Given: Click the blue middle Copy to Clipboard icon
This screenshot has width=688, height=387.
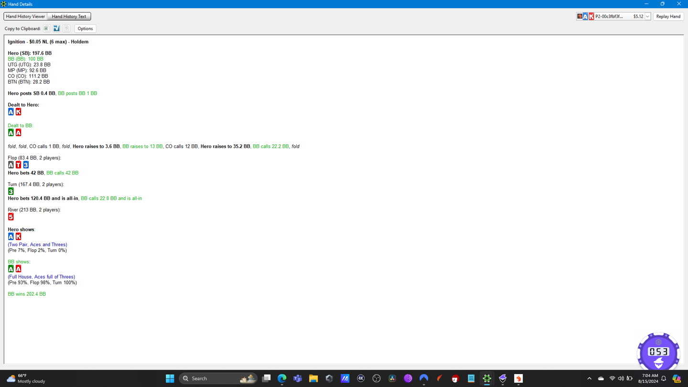Looking at the screenshot, I should (x=56, y=29).
